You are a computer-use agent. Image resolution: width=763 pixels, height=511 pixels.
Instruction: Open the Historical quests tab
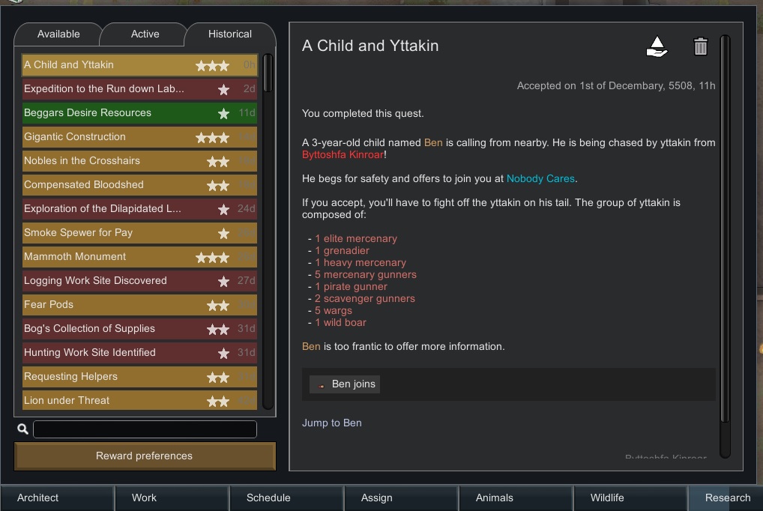(229, 34)
